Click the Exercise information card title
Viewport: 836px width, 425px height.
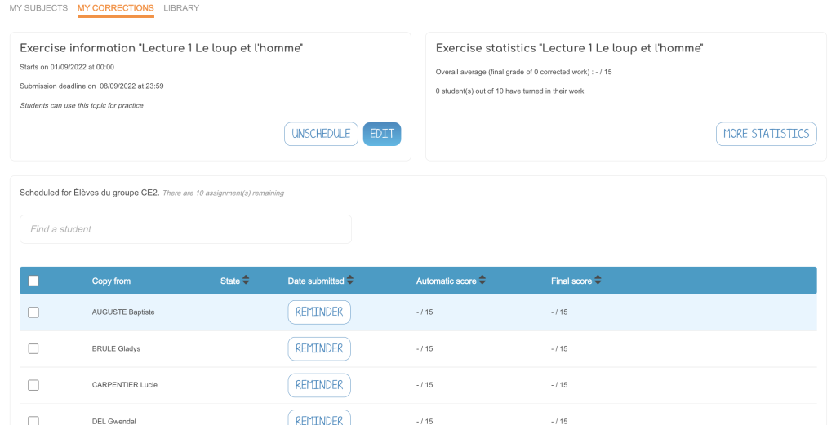[x=161, y=48]
